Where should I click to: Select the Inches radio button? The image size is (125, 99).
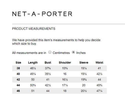(73, 52)
